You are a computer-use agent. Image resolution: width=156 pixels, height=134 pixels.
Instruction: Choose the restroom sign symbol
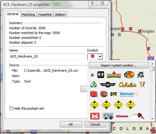point(101,75)
